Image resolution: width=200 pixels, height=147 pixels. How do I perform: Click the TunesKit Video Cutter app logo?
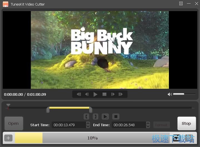coord(6,4)
